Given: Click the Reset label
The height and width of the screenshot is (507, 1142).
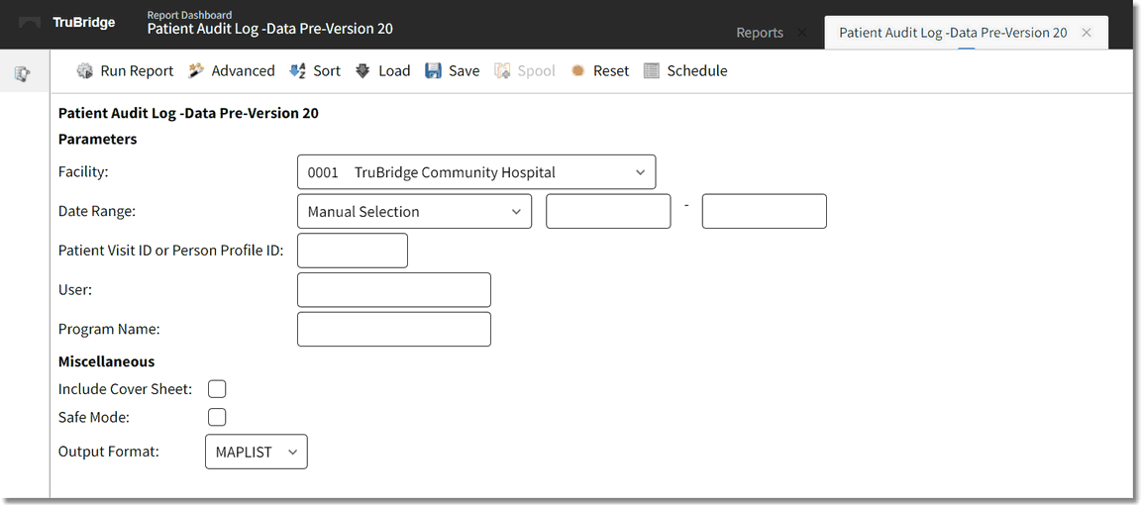Looking at the screenshot, I should point(611,70).
